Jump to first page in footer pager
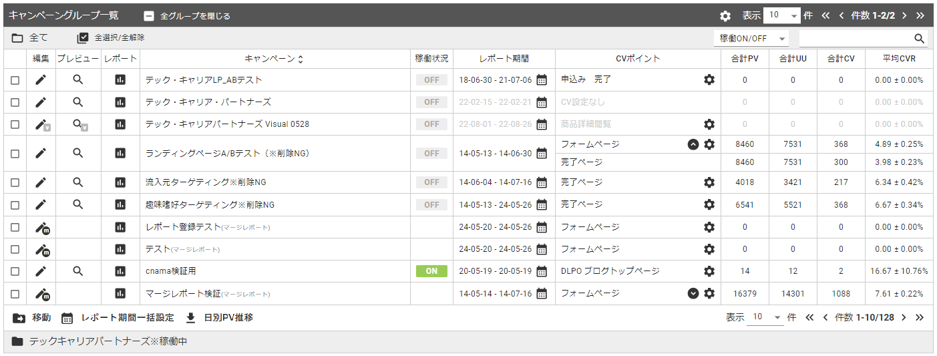Viewport: 937px width, 356px height. coord(809,317)
